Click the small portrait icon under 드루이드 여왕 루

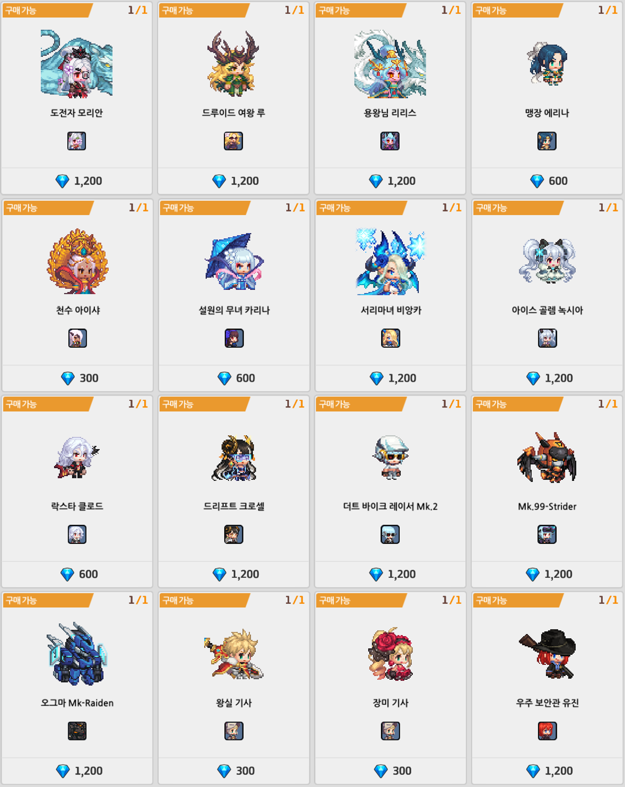(233, 141)
